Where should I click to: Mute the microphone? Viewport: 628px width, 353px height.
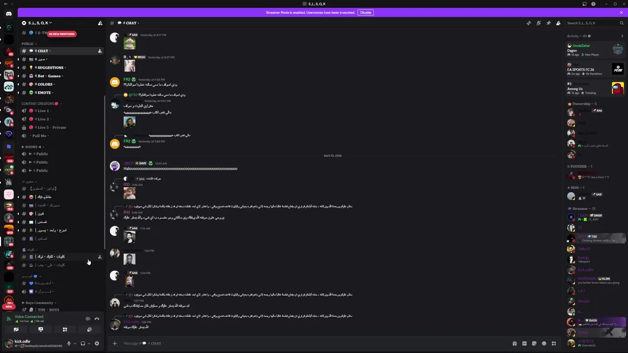pos(69,343)
